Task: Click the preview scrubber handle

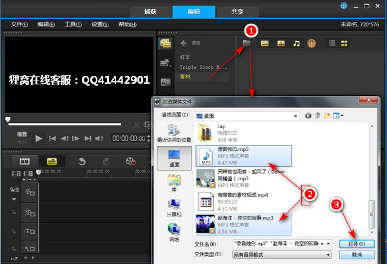Action: 8,120
